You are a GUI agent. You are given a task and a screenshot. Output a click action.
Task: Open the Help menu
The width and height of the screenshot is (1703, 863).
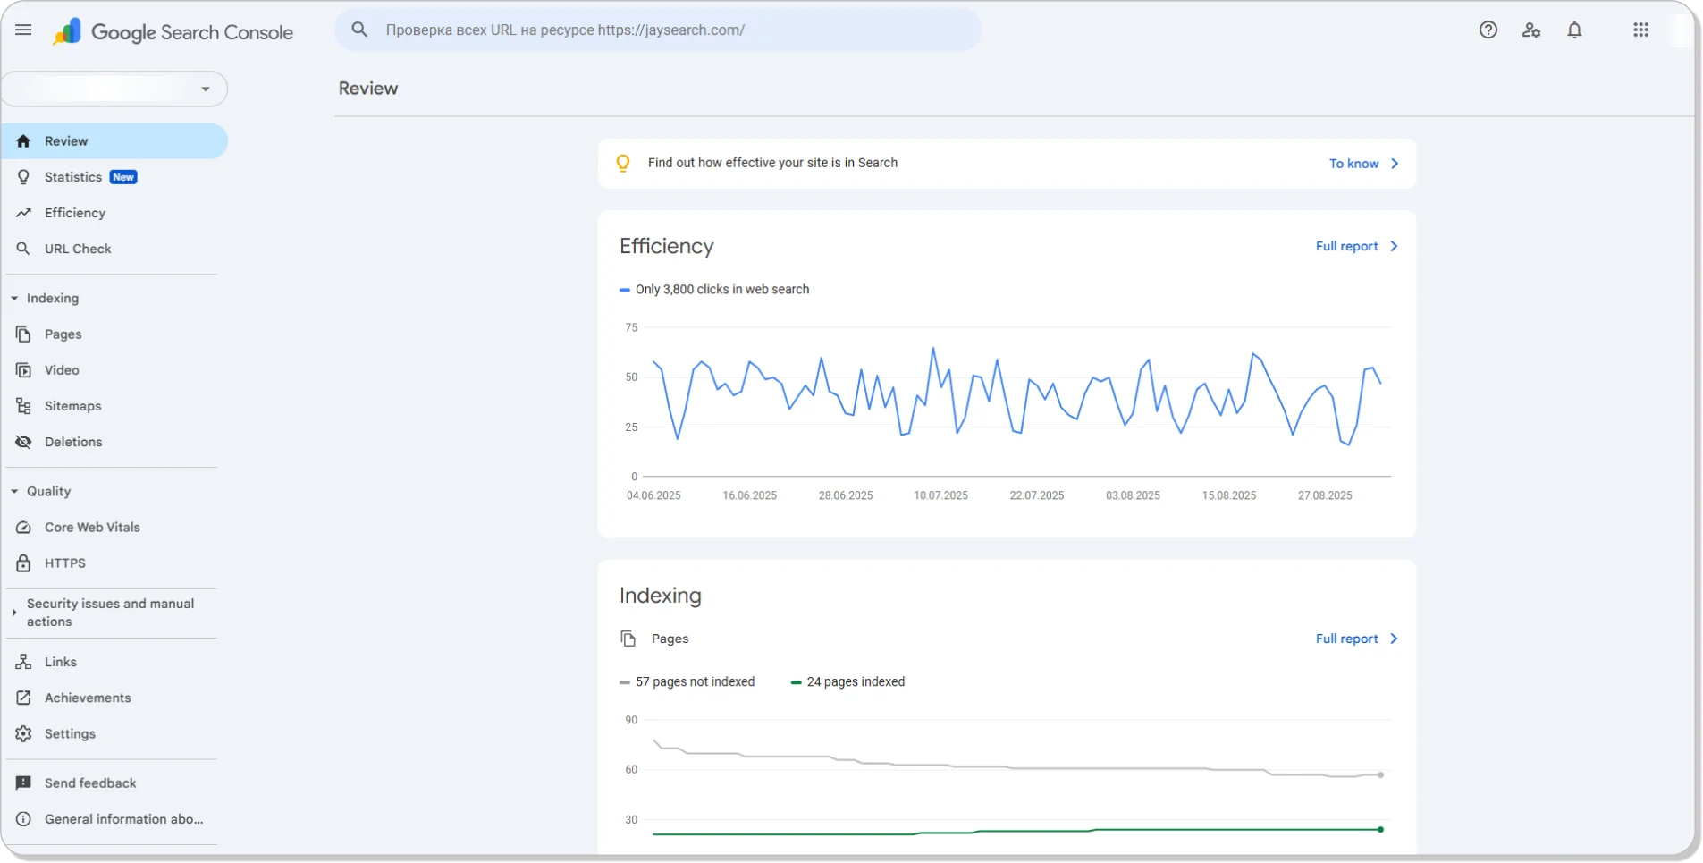point(1488,30)
